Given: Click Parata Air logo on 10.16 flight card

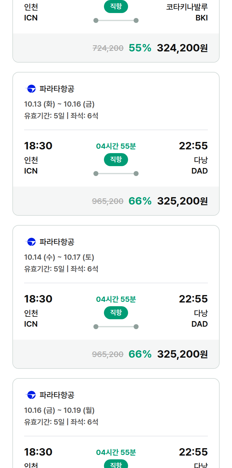Looking at the screenshot, I should coord(31,395).
